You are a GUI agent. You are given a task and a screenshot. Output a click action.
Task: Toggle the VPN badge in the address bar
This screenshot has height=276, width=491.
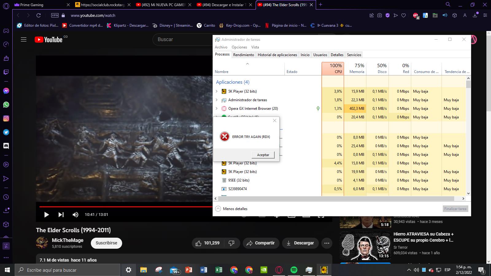55,15
